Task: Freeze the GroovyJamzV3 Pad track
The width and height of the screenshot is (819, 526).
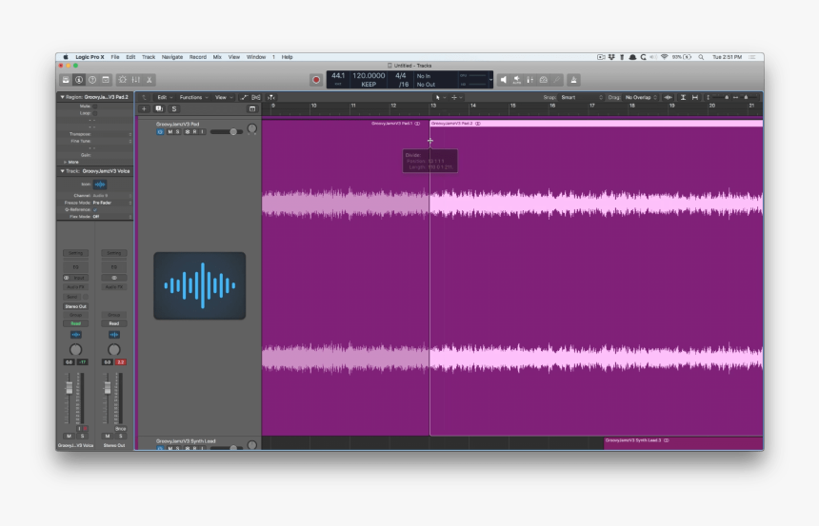Action: pyautogui.click(x=187, y=132)
